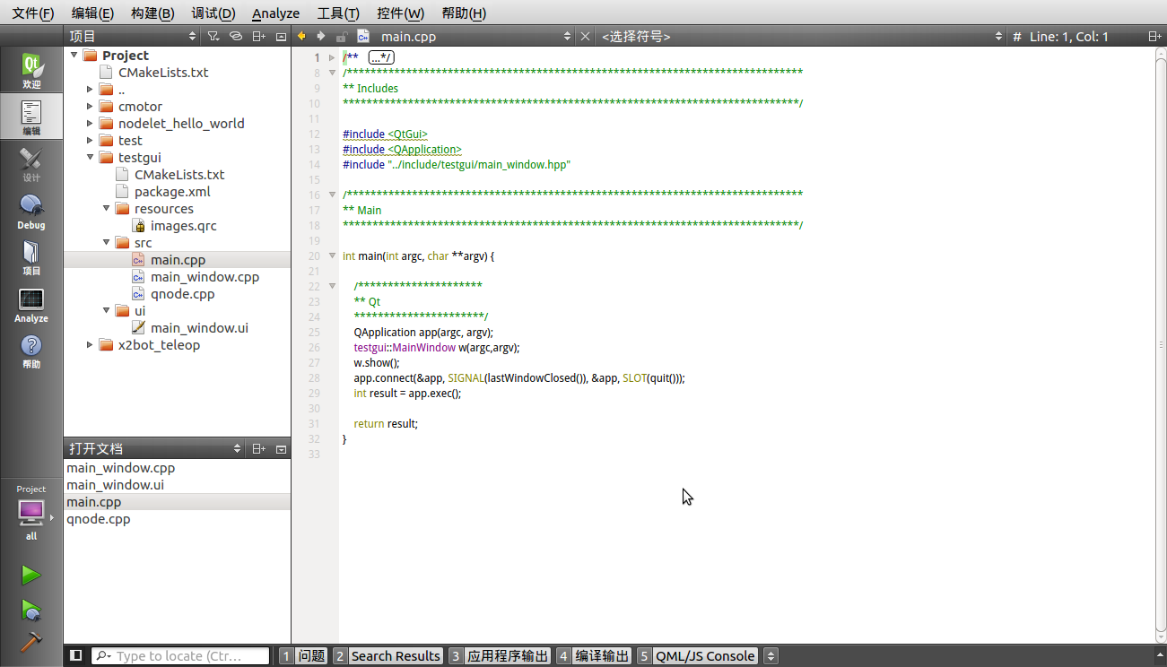Screen dimensions: 1167x667
Task: Collapse the ui folder
Action: pos(106,311)
